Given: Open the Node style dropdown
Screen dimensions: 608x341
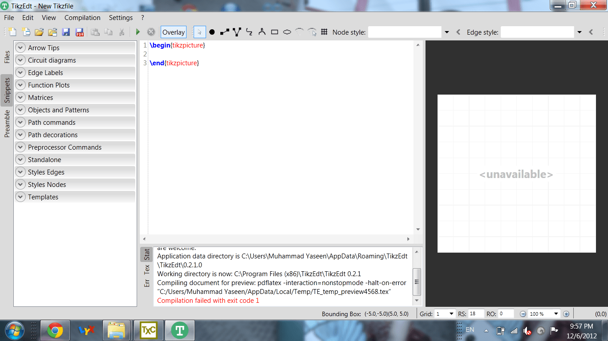Looking at the screenshot, I should tap(446, 32).
